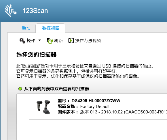Click the film strip video icon
167x140 pixels.
71,41
